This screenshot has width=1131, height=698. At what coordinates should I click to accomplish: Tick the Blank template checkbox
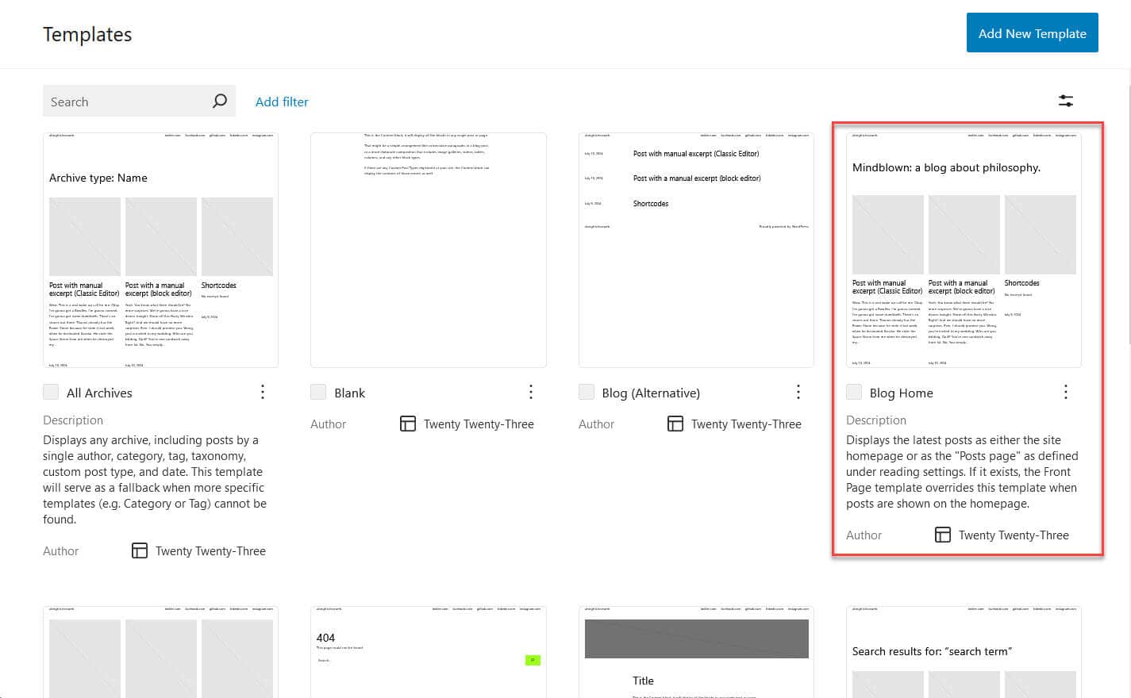(318, 392)
